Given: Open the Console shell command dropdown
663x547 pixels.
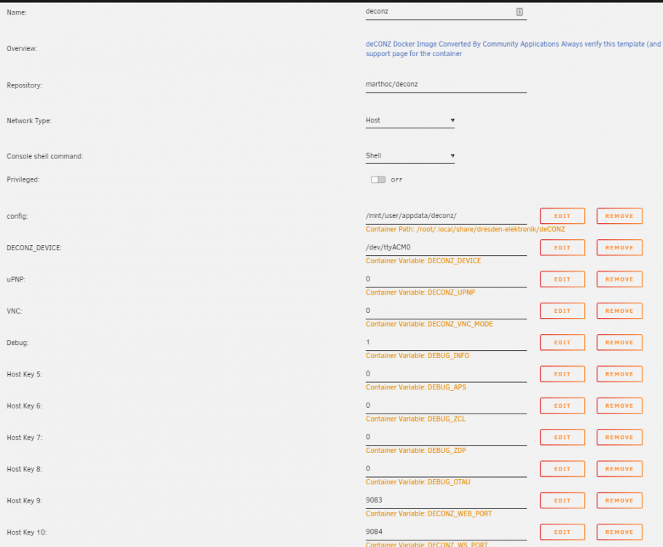Looking at the screenshot, I should (x=409, y=156).
